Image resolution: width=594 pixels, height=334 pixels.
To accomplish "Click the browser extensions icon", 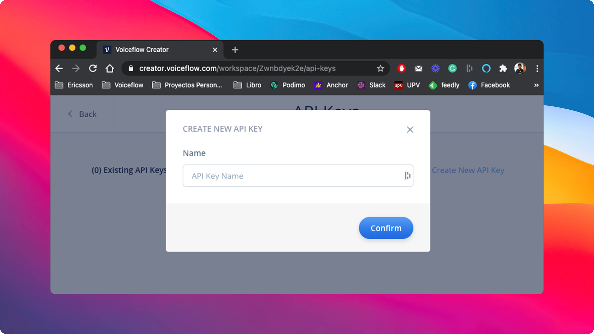I will (502, 69).
